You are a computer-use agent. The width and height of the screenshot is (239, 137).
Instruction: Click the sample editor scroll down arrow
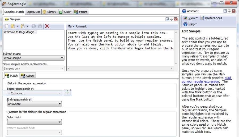(176, 64)
